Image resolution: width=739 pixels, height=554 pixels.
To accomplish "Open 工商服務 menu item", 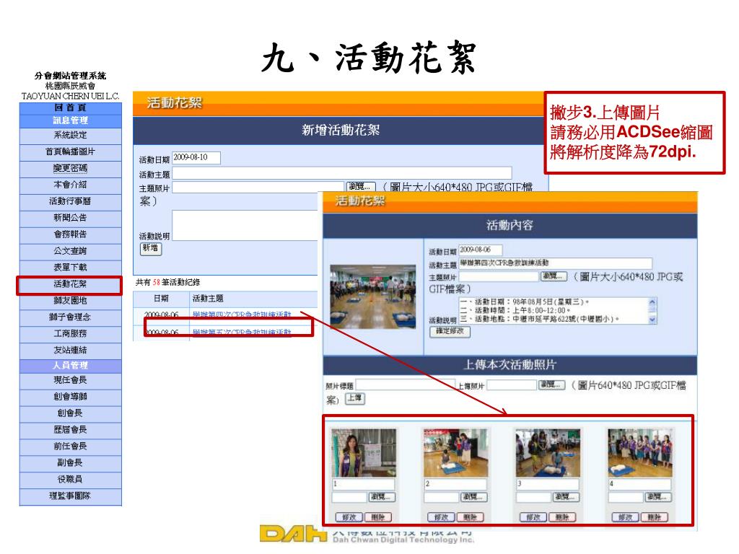I will click(70, 333).
